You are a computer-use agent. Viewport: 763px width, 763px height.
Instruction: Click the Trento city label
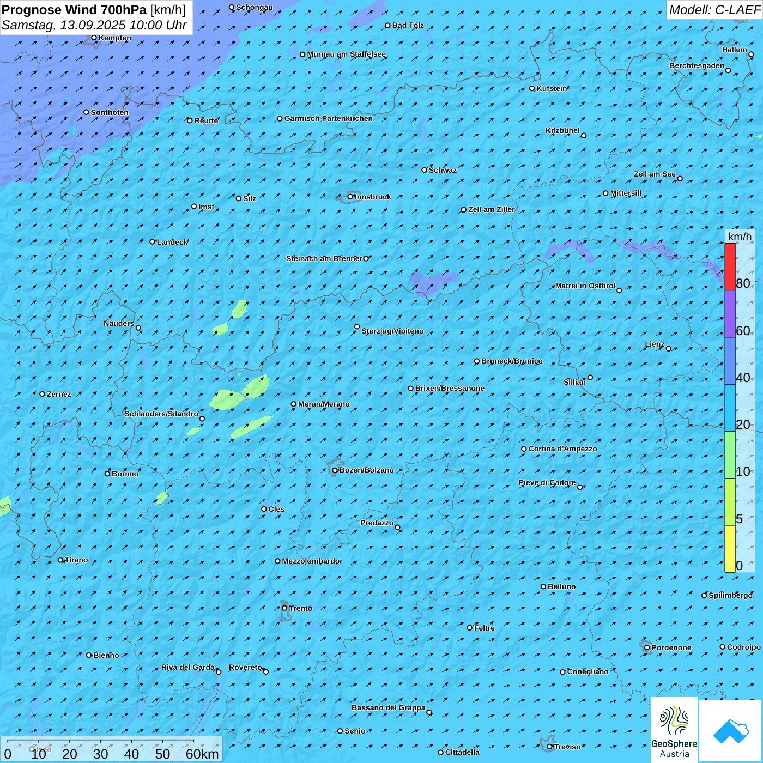pyautogui.click(x=300, y=608)
